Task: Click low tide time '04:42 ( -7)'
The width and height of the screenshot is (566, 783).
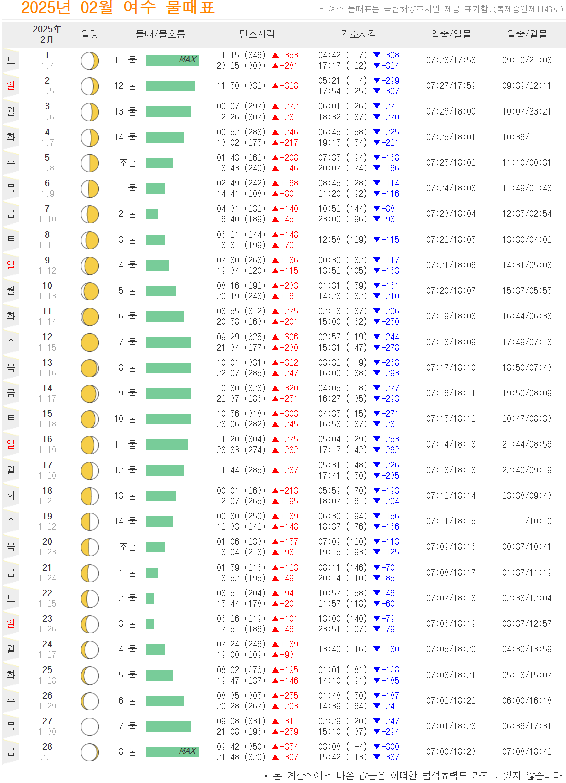Action: (343, 55)
